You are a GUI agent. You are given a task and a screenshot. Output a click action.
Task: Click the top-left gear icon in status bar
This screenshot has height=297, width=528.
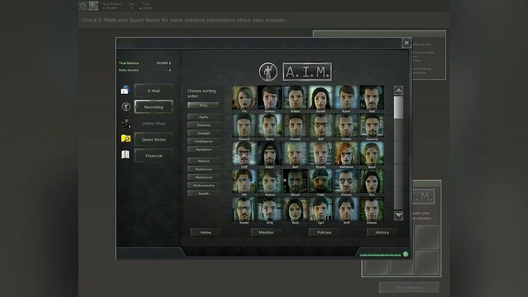[83, 6]
